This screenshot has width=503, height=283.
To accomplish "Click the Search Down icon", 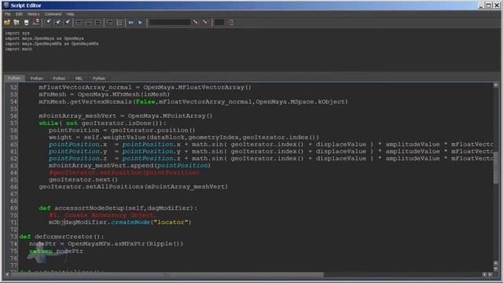I will [x=196, y=23].
